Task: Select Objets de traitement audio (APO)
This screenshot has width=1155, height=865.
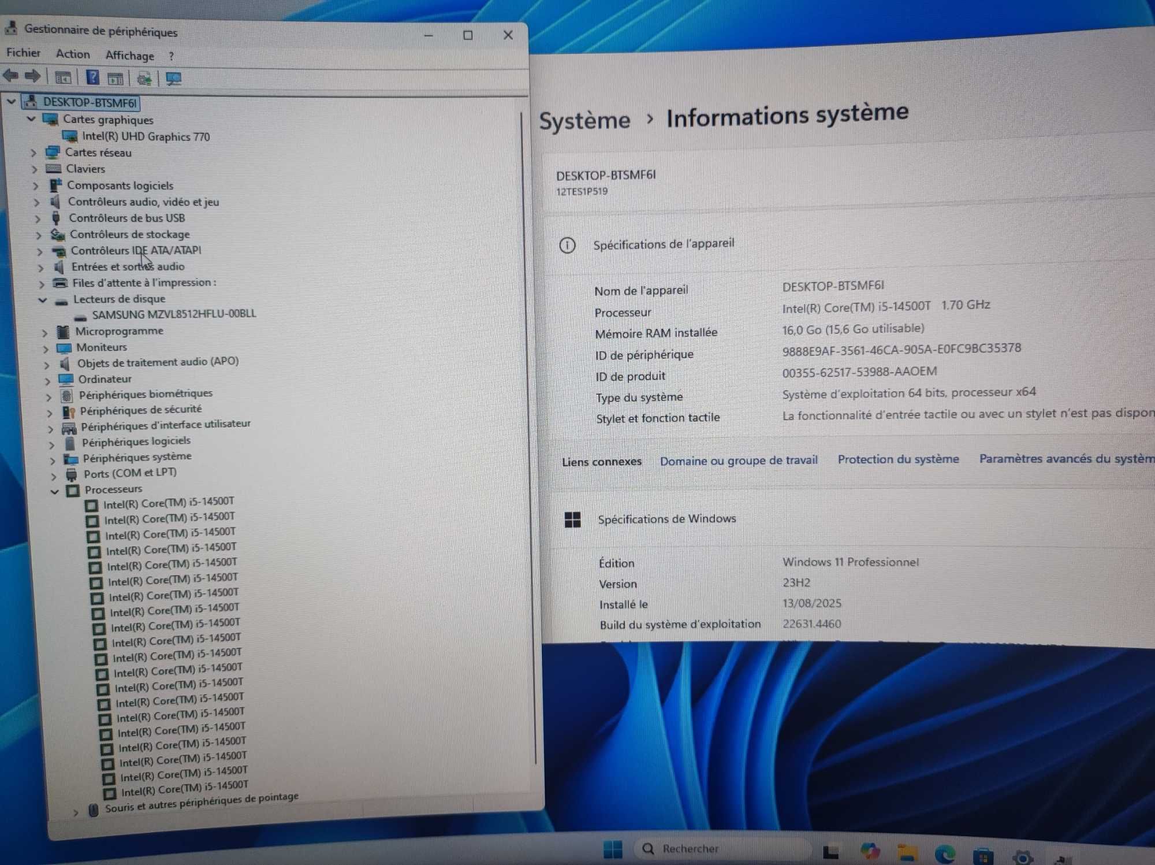Action: 158,362
